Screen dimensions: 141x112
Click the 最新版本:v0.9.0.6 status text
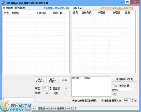(x=67, y=109)
